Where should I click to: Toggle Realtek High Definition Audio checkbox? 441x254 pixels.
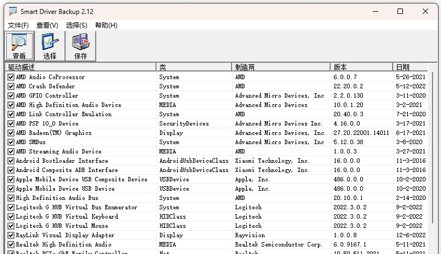[x=11, y=244]
